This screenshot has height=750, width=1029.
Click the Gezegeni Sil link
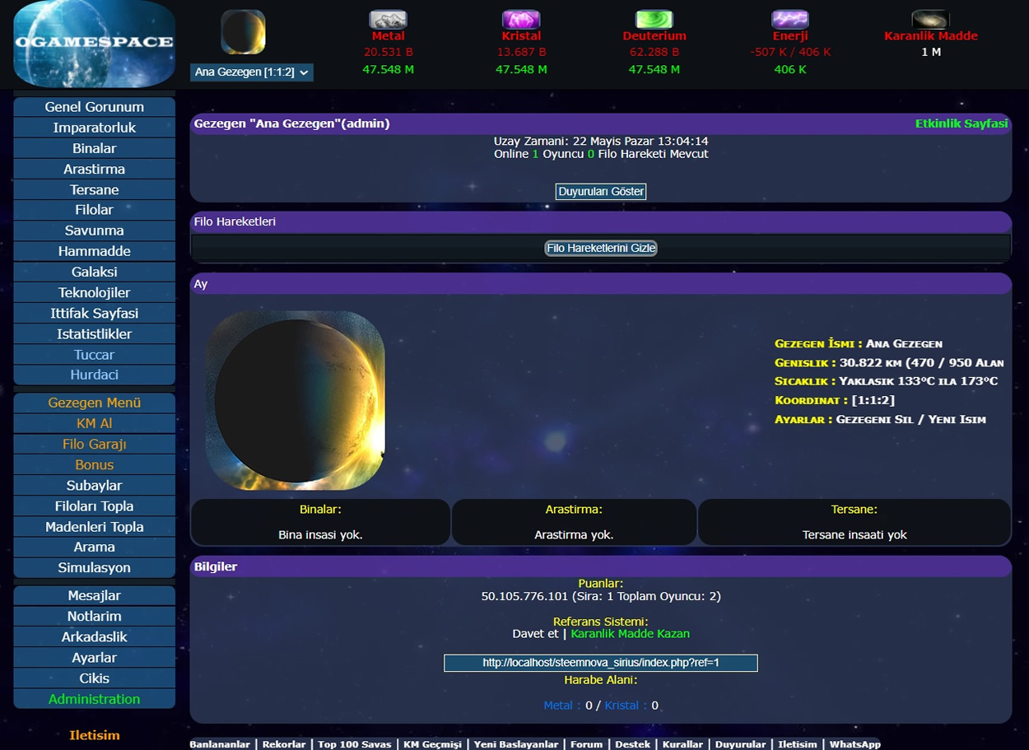click(x=877, y=419)
